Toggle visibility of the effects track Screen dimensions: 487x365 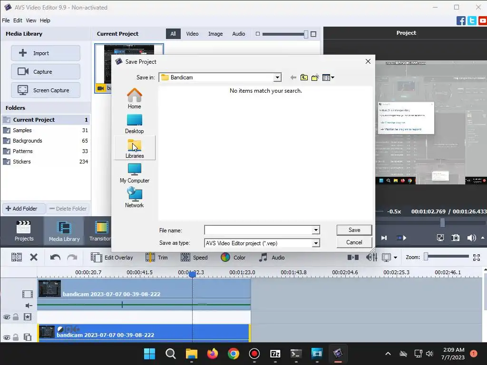tap(7, 317)
